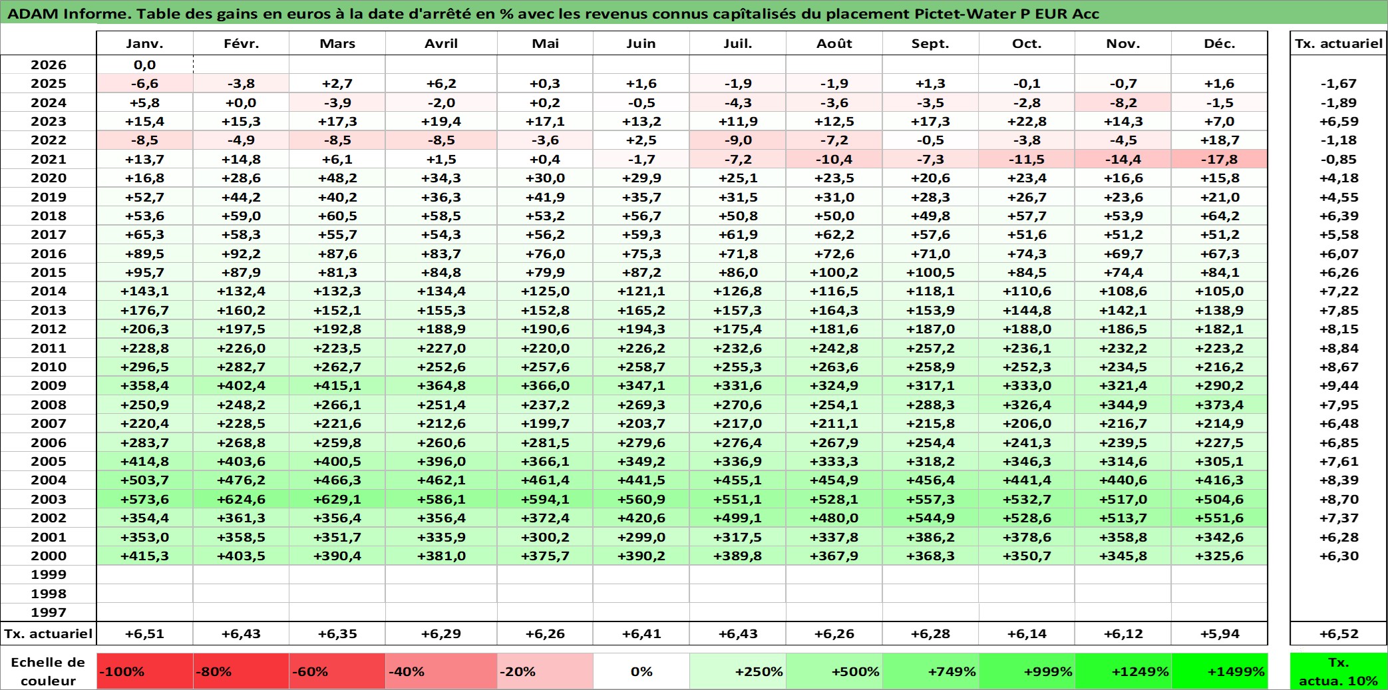
Task: Select the Janv. column header
Action: (145, 43)
